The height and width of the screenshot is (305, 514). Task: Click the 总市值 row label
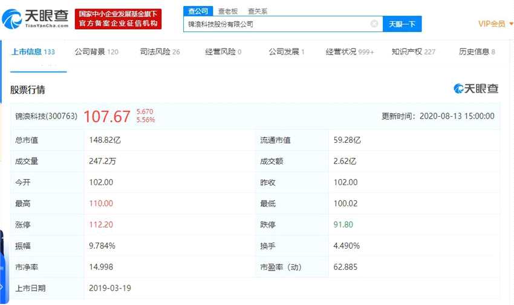point(27,140)
